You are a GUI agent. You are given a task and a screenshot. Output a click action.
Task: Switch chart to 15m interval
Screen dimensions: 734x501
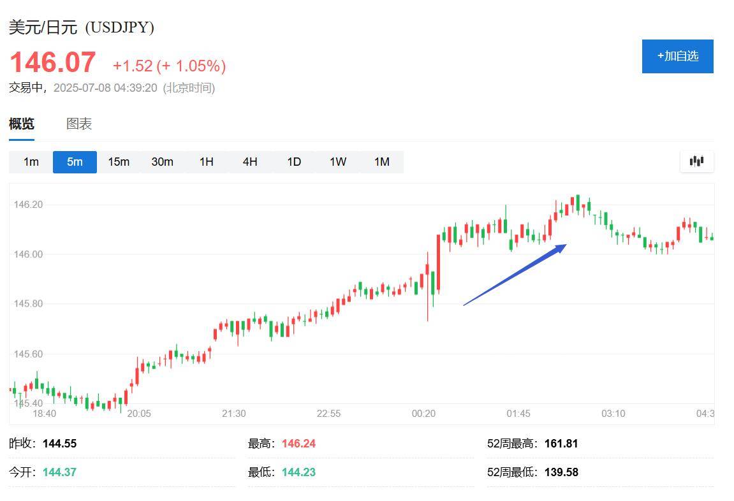(x=119, y=162)
